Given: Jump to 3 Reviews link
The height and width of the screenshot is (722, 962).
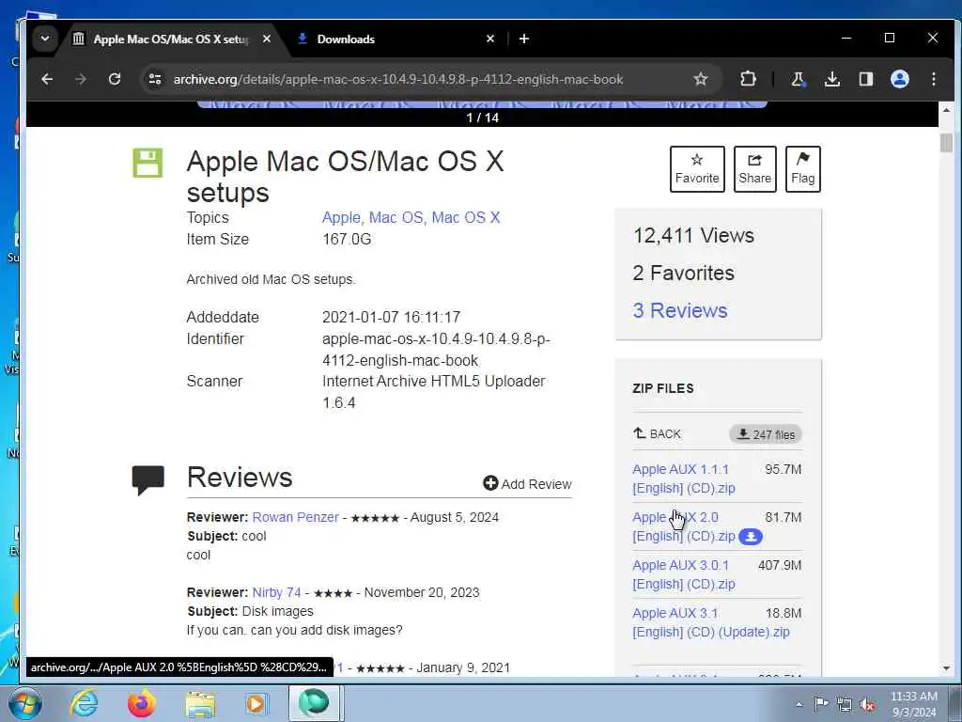Looking at the screenshot, I should (680, 310).
